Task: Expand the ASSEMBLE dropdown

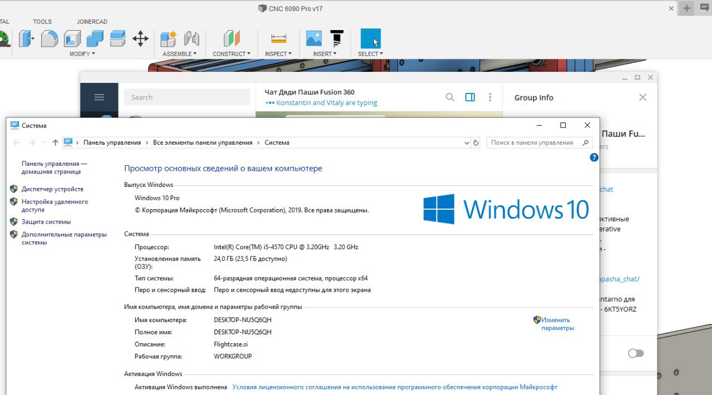Action: (x=180, y=54)
